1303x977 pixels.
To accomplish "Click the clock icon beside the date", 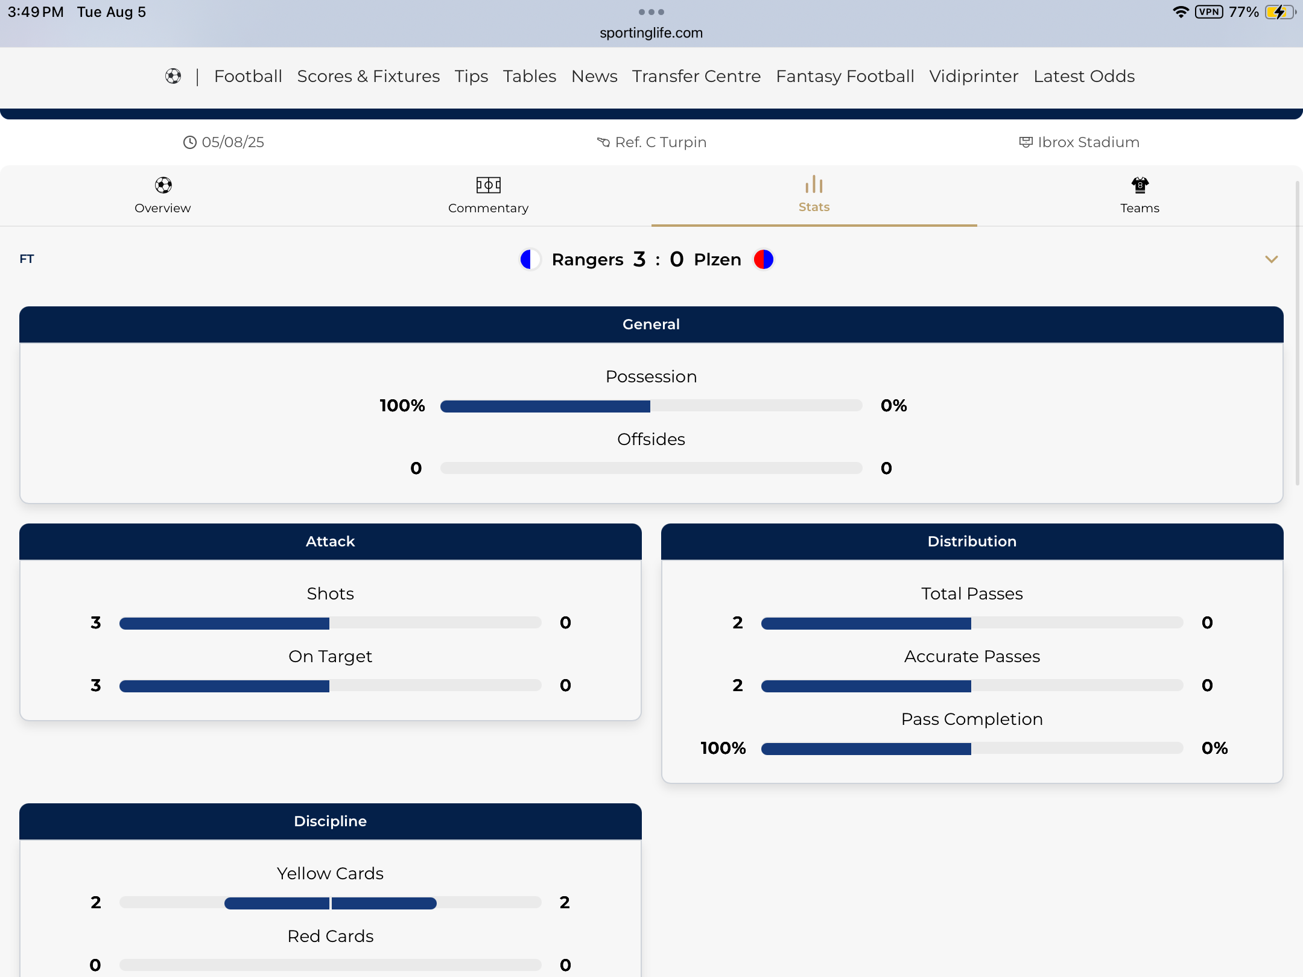I will tap(190, 142).
